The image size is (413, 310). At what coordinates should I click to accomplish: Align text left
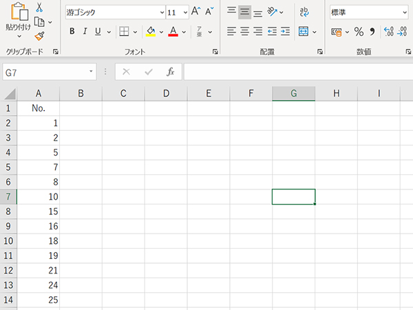pos(231,32)
